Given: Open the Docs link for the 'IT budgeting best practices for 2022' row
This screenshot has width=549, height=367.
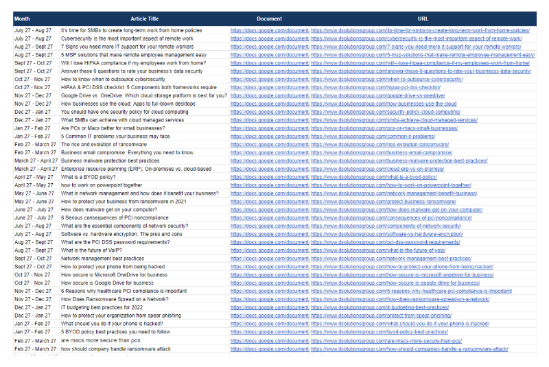Looking at the screenshot, I should pos(270,307).
